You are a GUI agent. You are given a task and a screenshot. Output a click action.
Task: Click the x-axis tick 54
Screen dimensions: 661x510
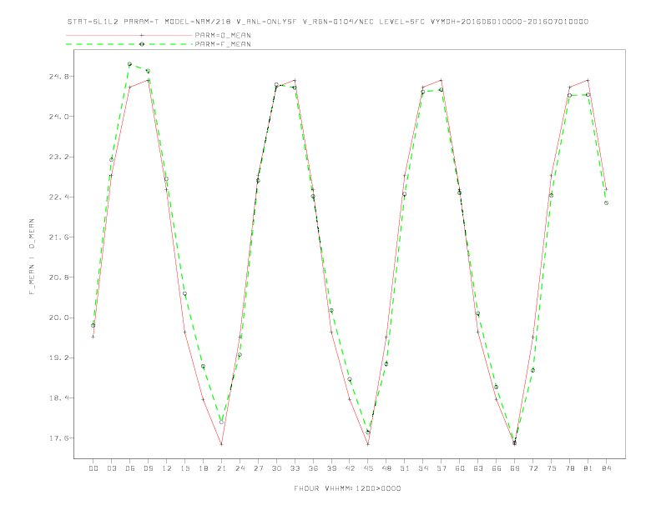[423, 468]
